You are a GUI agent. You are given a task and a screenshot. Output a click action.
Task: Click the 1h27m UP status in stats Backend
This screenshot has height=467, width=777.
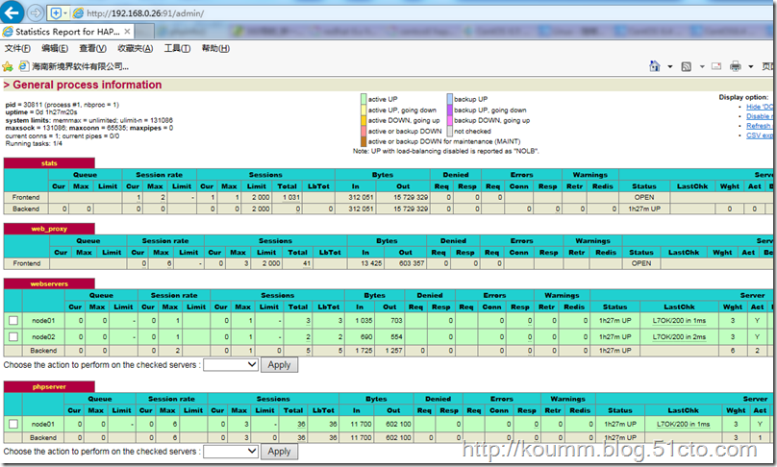(644, 209)
